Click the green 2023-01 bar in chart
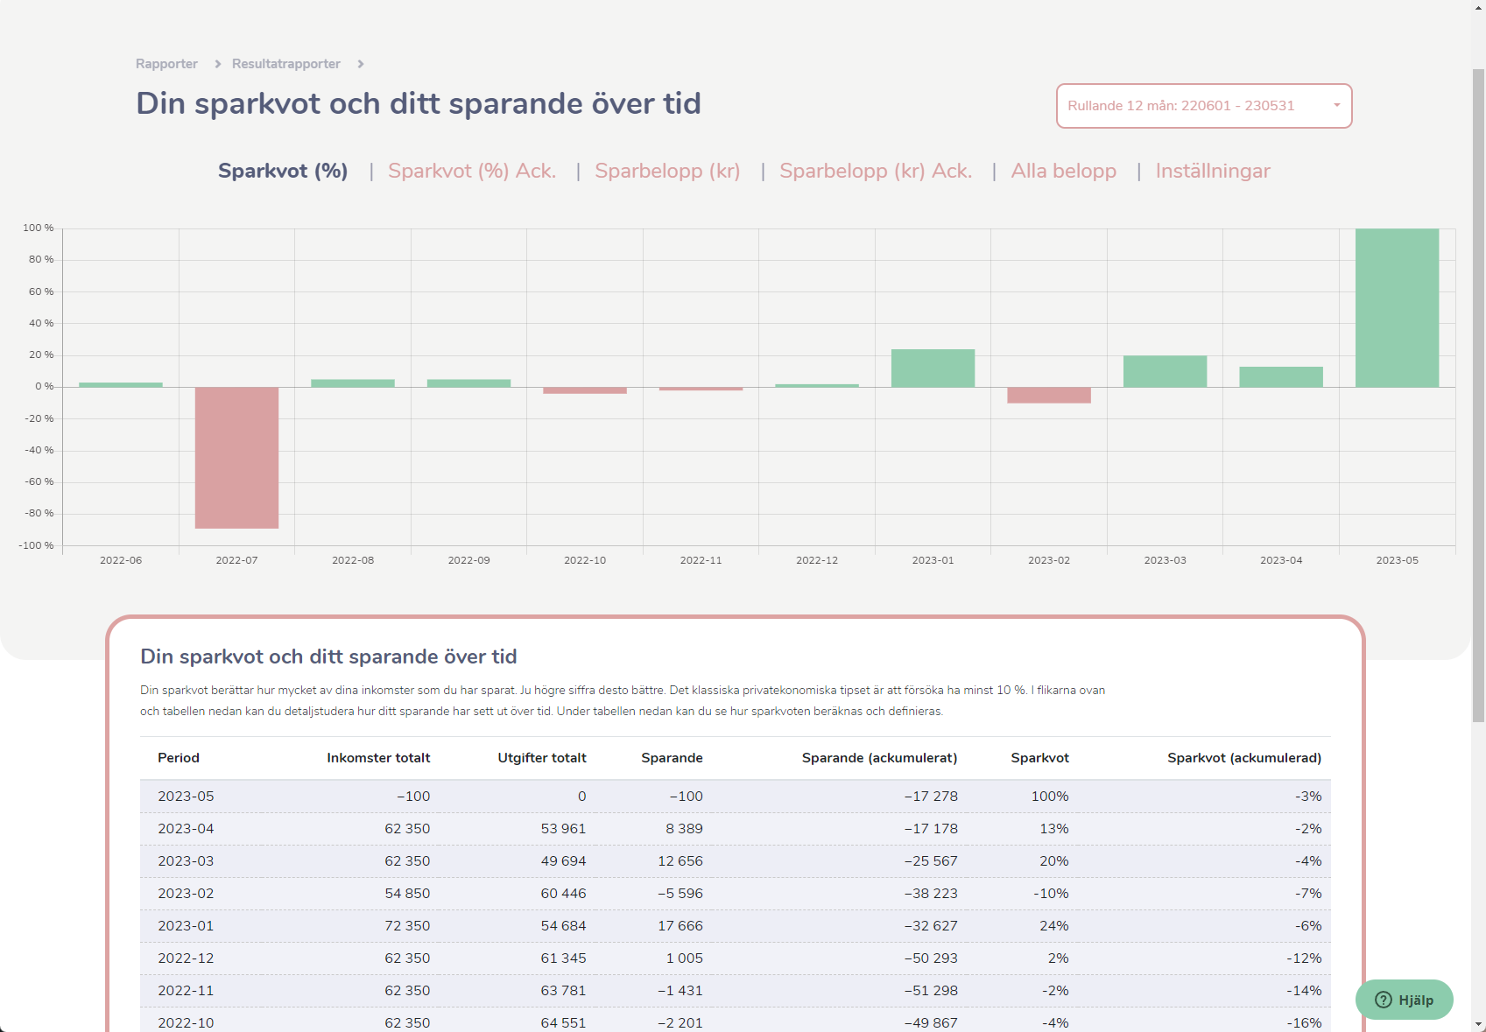Screen dimensions: 1486x1032 pyautogui.click(x=933, y=369)
